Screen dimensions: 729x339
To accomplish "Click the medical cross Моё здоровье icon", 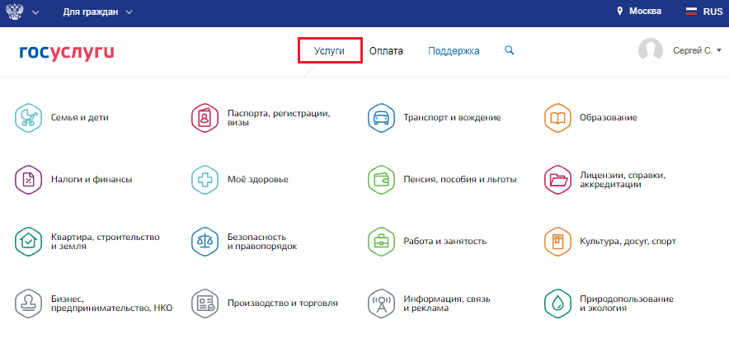I will point(205,180).
